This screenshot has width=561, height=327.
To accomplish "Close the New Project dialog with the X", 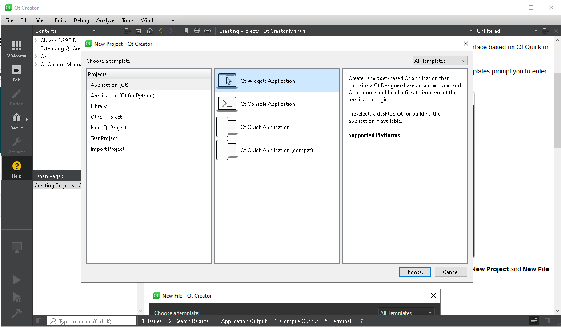I will [465, 44].
